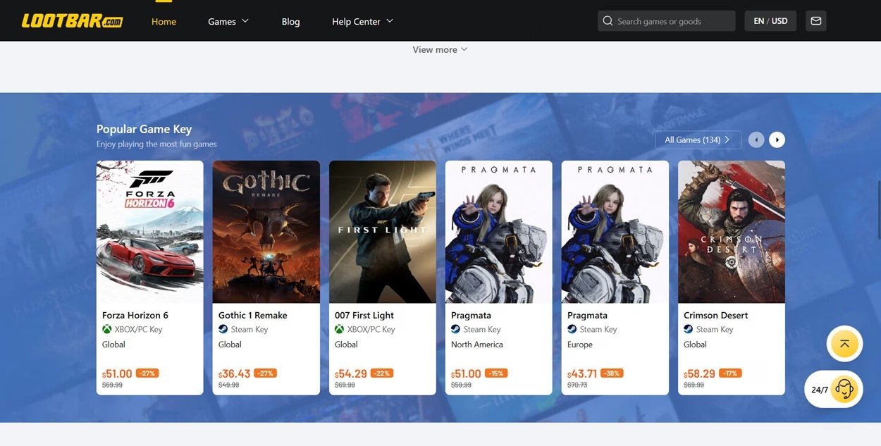
Task: Open the mail envelope icon in header
Action: (x=816, y=21)
